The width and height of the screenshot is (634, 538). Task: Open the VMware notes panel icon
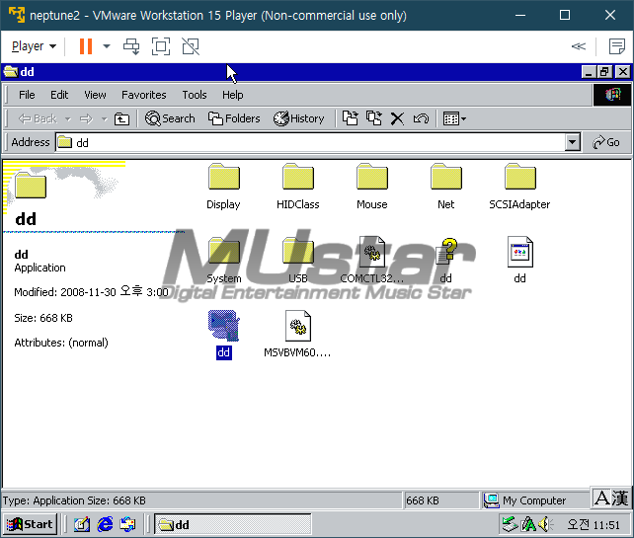(x=617, y=46)
